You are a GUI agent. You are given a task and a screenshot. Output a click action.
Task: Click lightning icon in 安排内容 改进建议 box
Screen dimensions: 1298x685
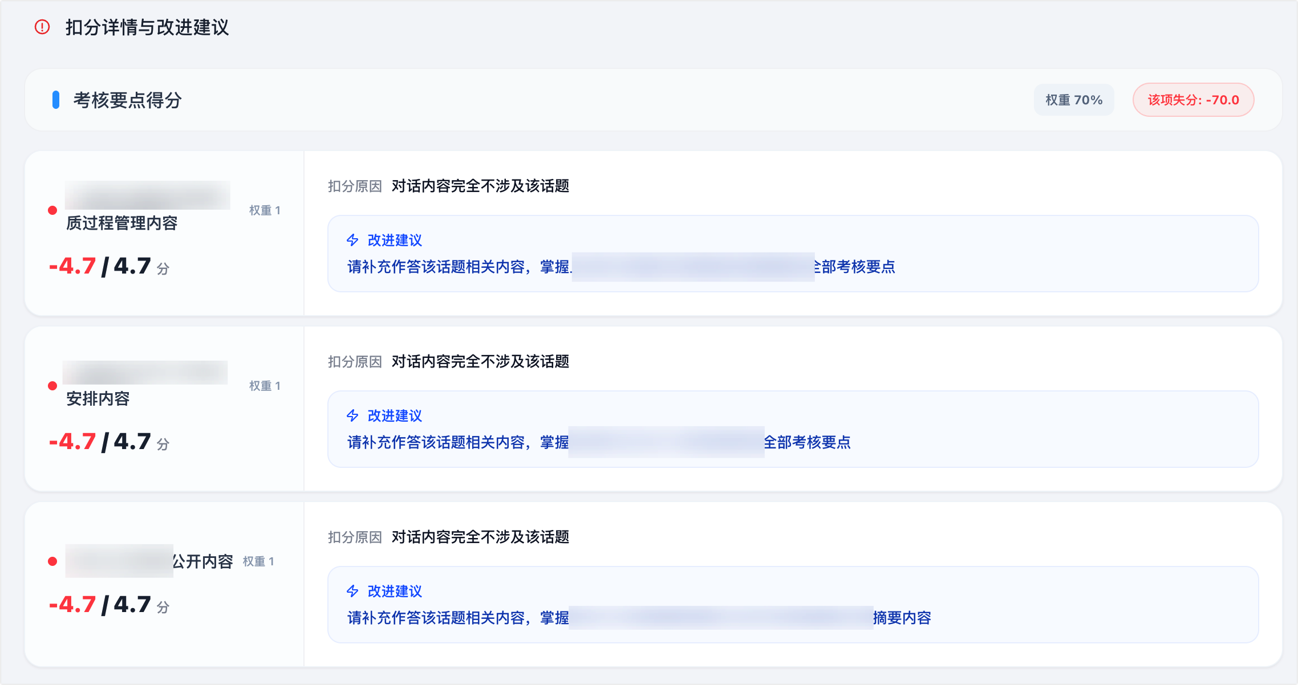(352, 415)
